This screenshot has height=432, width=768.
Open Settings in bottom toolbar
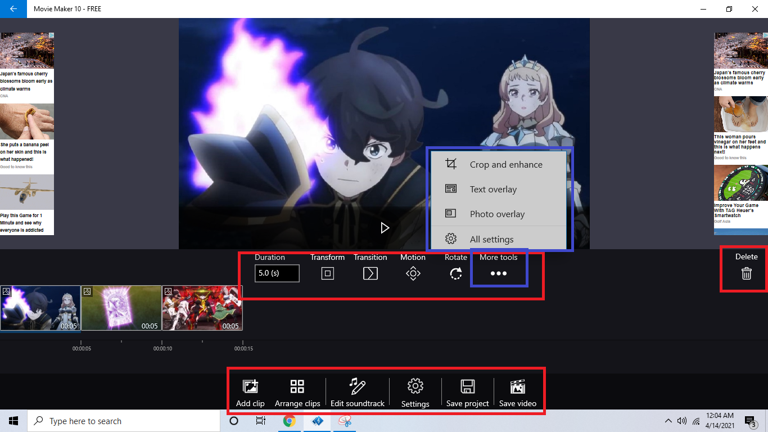(x=415, y=393)
